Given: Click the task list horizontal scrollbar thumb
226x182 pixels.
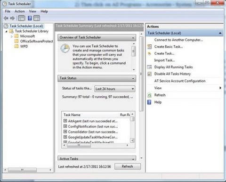Looking at the screenshot, I should coord(79,145).
